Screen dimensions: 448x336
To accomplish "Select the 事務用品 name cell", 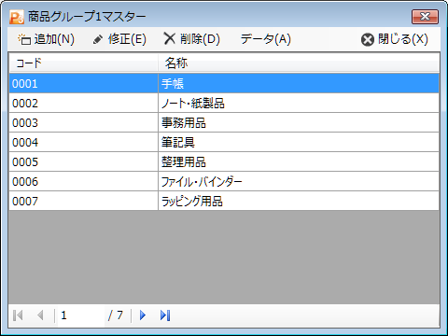I will click(299, 122).
